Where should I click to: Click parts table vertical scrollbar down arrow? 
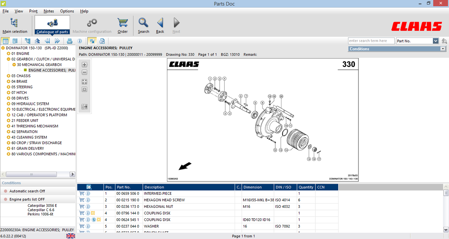[x=446, y=230]
